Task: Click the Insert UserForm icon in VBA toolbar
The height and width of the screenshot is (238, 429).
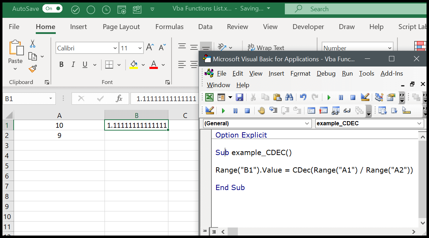Action: (221, 97)
